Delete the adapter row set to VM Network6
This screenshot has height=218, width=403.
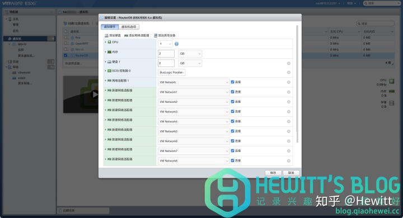(289, 141)
